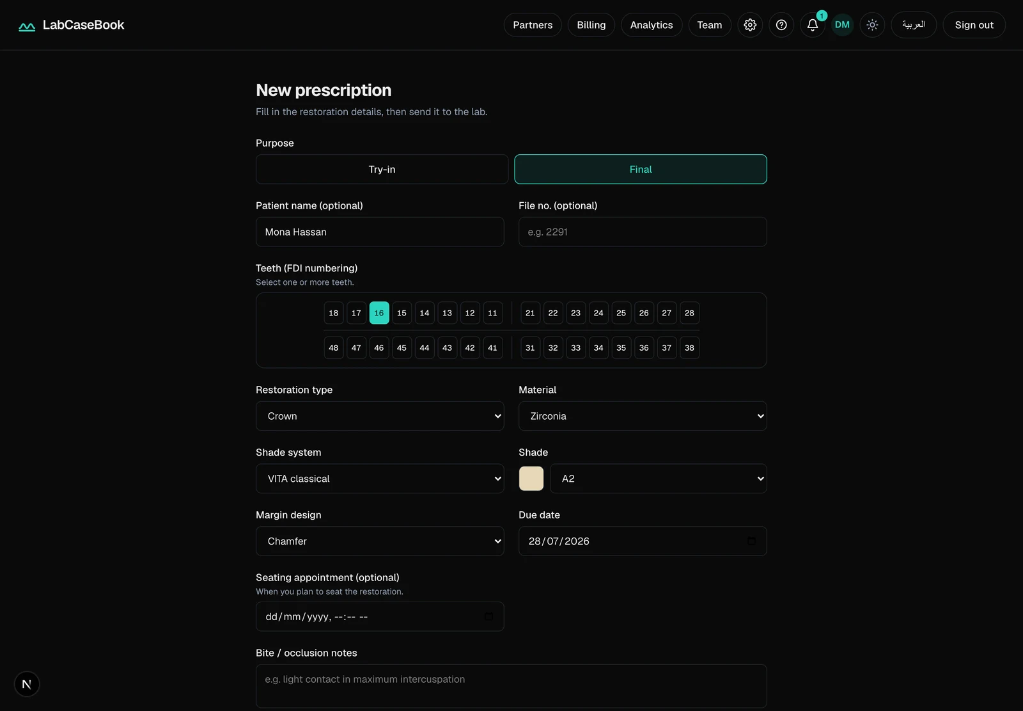Open the Material Zirconia dropdown
The image size is (1023, 711).
[x=643, y=416]
